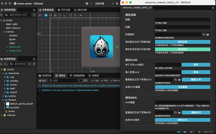This screenshot has width=216, height=134.
Task: Create a new asset with assets plus icon
Action: coord(1,64)
